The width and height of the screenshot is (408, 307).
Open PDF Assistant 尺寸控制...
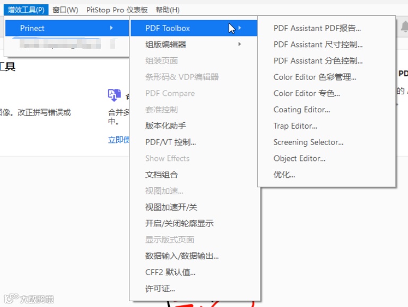point(326,44)
